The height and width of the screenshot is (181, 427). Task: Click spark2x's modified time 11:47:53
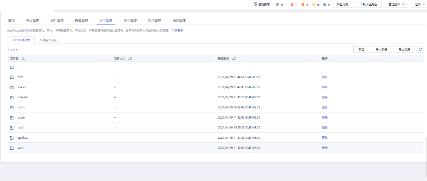239,138
